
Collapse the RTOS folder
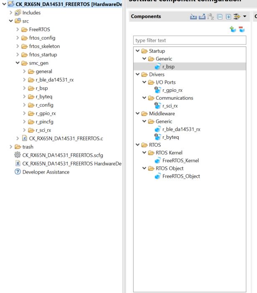(x=138, y=145)
